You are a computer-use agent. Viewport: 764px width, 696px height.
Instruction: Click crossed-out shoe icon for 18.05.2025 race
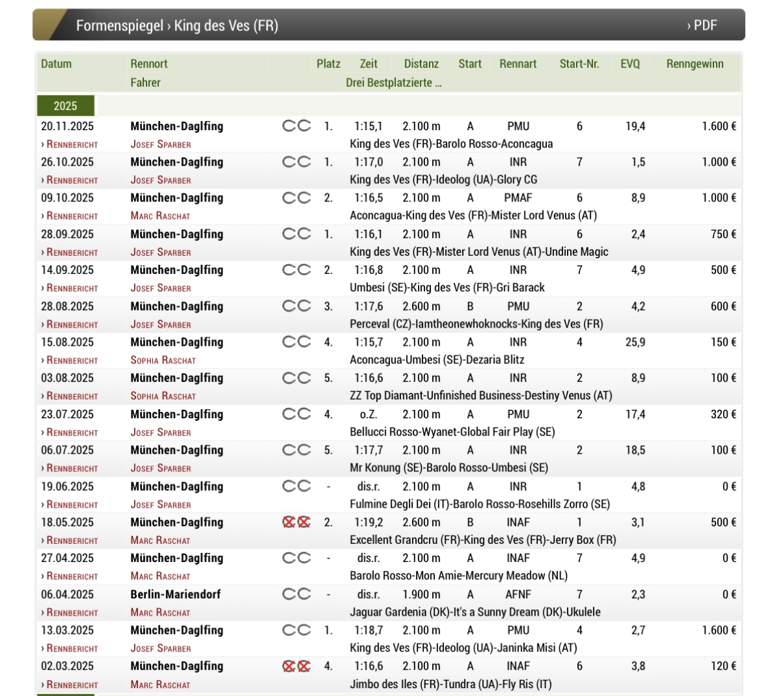click(x=296, y=522)
